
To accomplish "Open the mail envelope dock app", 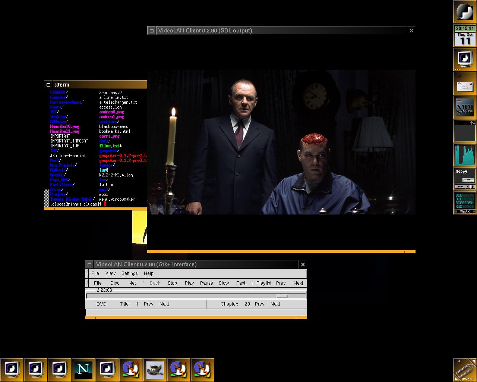I will [x=465, y=83].
